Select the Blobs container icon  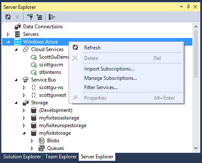point(42,141)
